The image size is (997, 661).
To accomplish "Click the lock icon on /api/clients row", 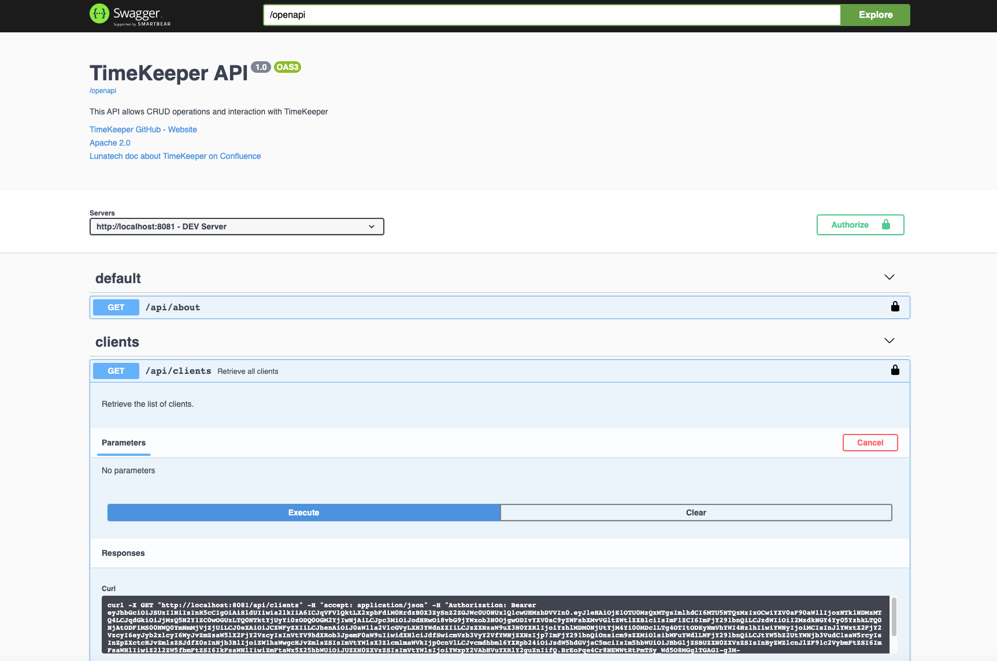I will click(x=895, y=370).
